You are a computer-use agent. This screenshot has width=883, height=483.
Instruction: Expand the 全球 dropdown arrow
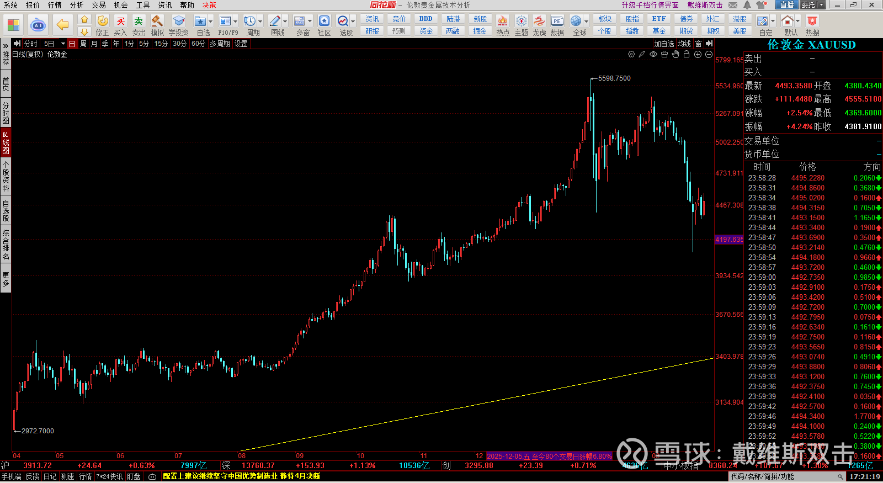[586, 22]
